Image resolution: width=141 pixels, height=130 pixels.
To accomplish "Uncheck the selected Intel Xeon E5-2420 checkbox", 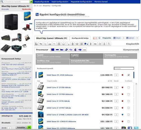I will point(129,75).
